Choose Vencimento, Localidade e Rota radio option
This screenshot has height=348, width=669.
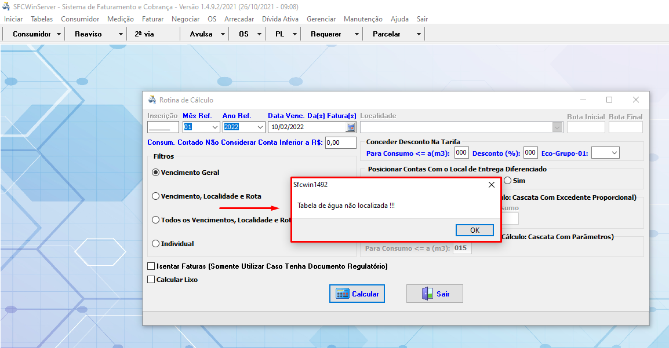(155, 196)
